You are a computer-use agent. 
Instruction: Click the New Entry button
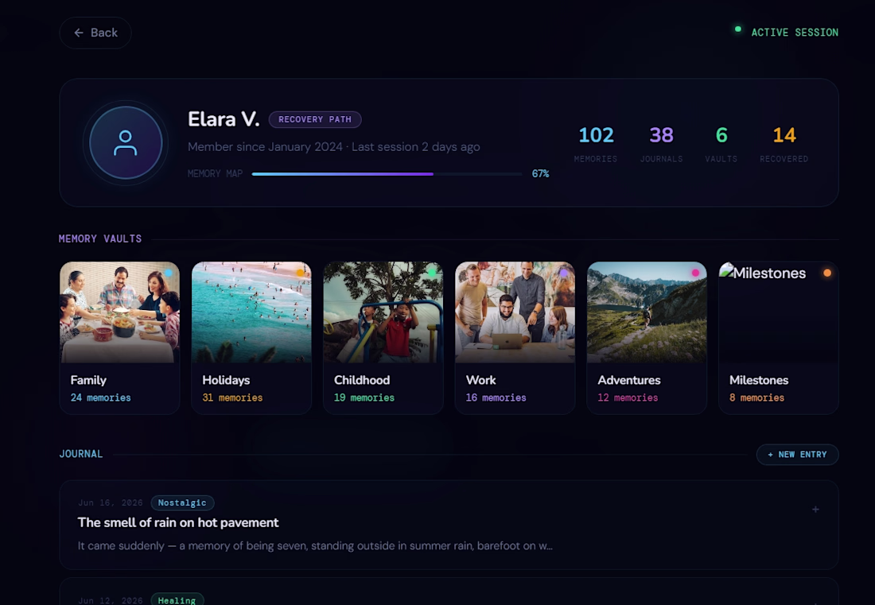click(x=797, y=455)
